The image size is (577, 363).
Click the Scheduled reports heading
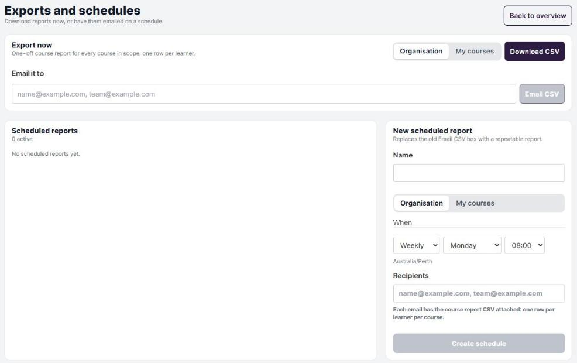[x=44, y=131]
